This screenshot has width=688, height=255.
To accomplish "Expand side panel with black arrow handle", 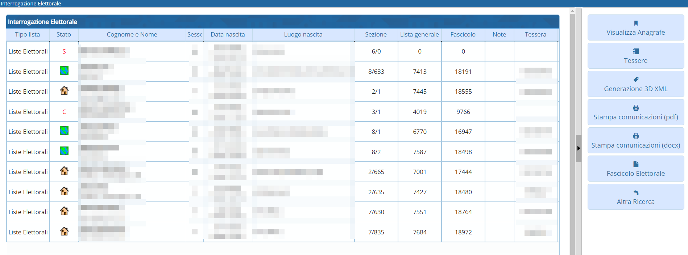I will tap(579, 148).
